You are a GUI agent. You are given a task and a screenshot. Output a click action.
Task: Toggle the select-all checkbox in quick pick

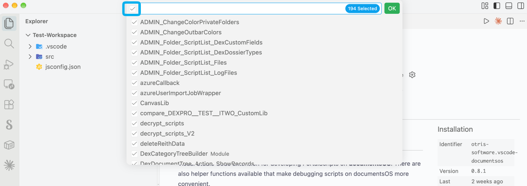click(133, 9)
